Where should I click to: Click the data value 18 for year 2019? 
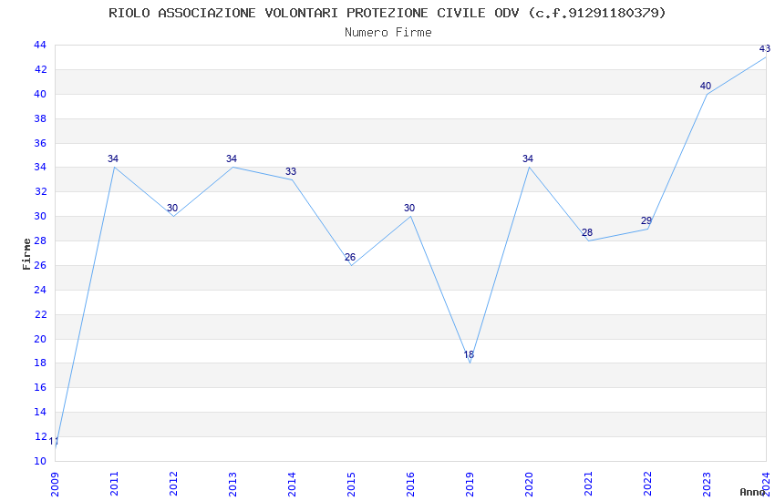coord(469,355)
